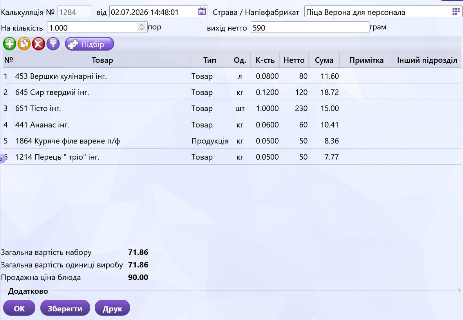Click the purple filter funnel icon

[53, 44]
